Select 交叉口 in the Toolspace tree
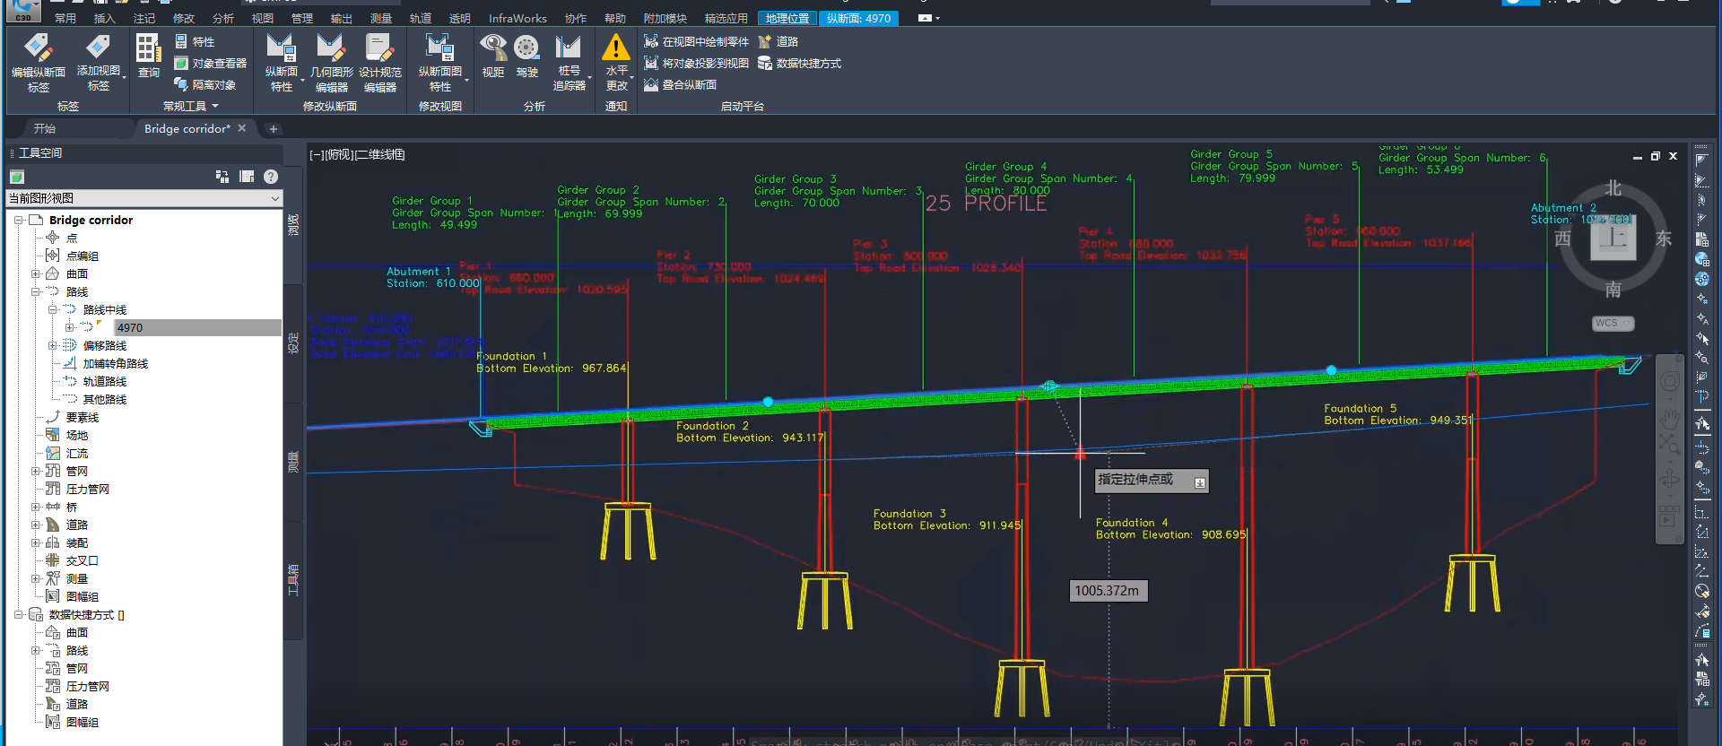1722x746 pixels. point(82,560)
